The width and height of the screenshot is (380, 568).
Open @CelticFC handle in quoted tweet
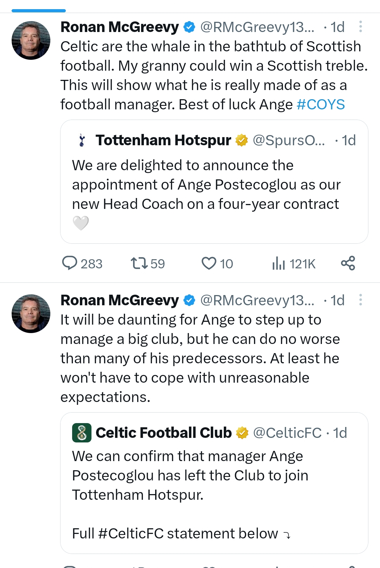pos(287,433)
